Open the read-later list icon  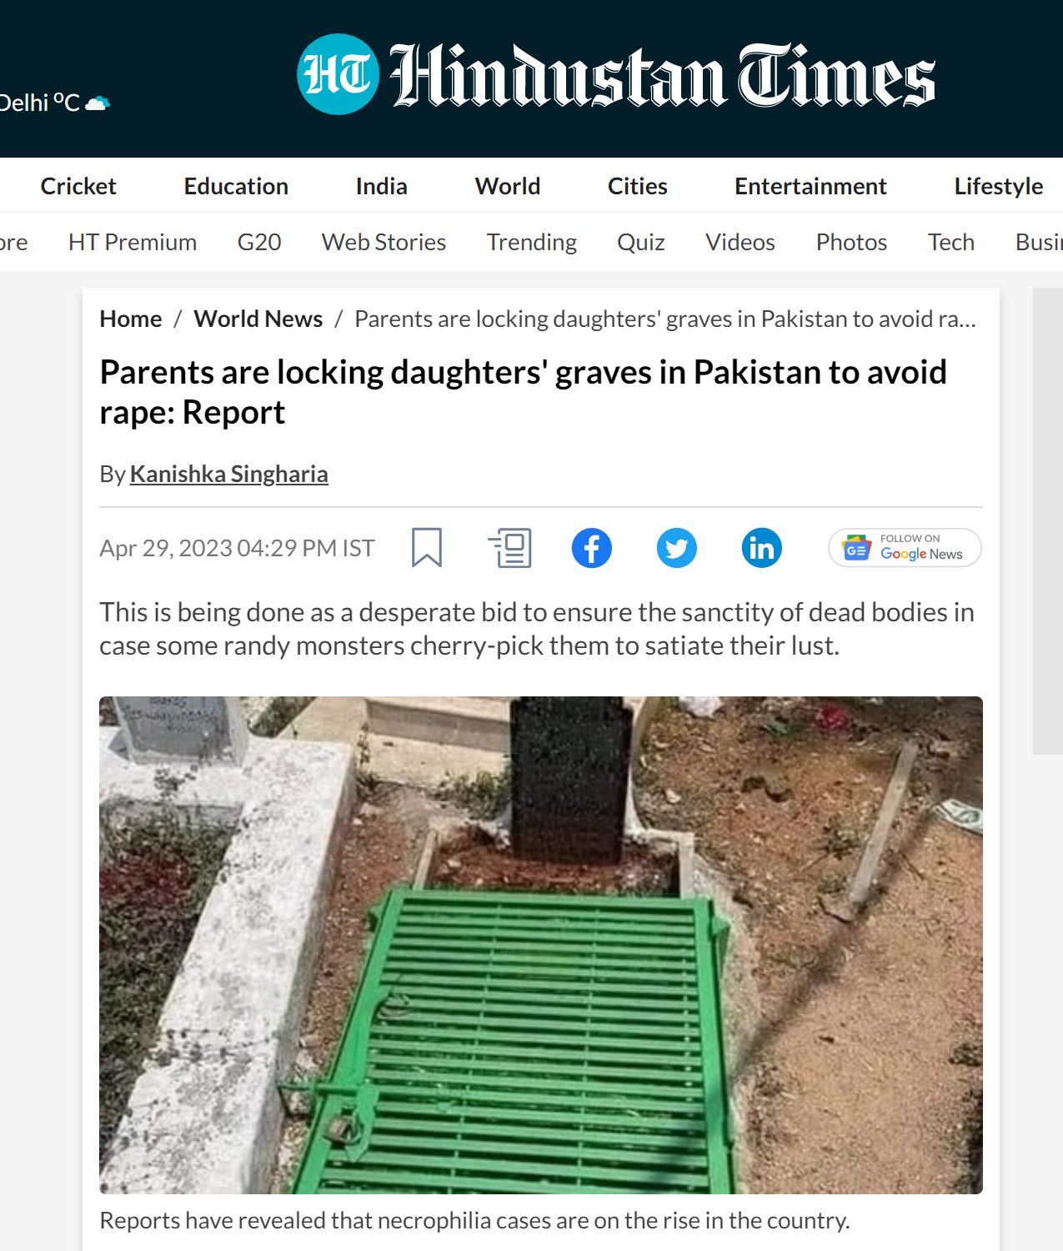tap(509, 548)
